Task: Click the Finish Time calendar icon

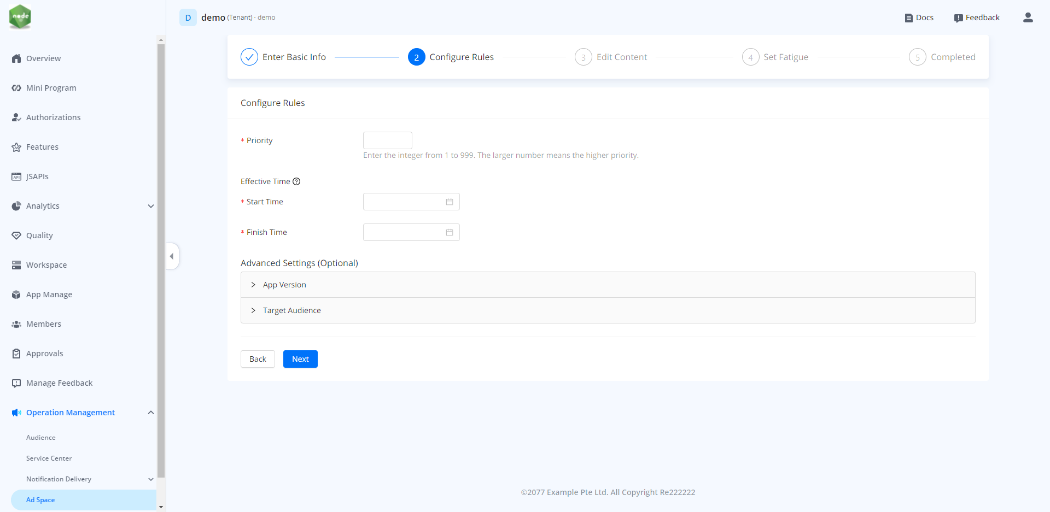Action: pyautogui.click(x=449, y=232)
